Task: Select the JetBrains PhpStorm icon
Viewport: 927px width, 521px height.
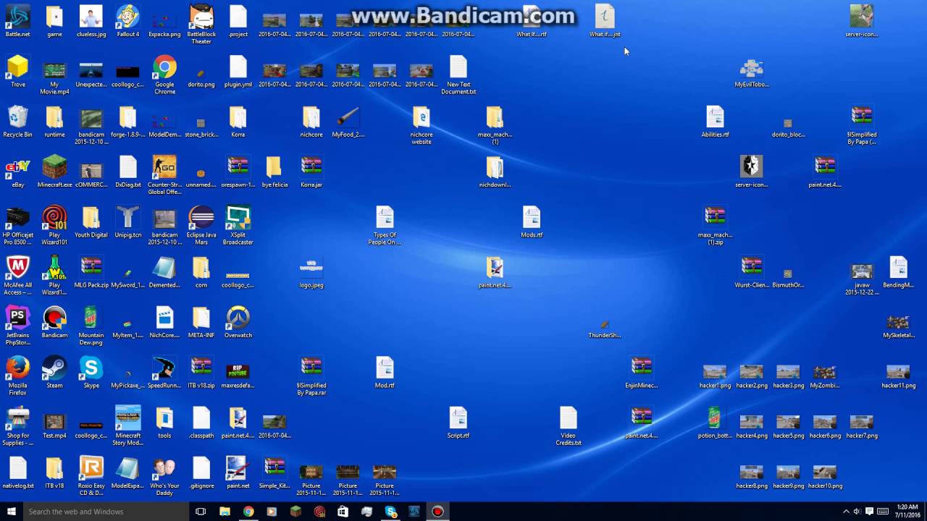Action: pyautogui.click(x=17, y=325)
